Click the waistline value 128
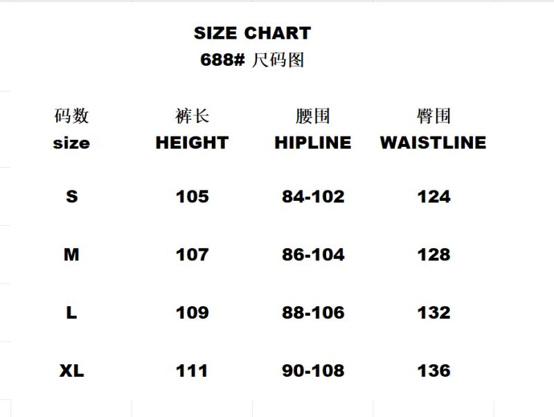554x417 pixels. tap(434, 255)
